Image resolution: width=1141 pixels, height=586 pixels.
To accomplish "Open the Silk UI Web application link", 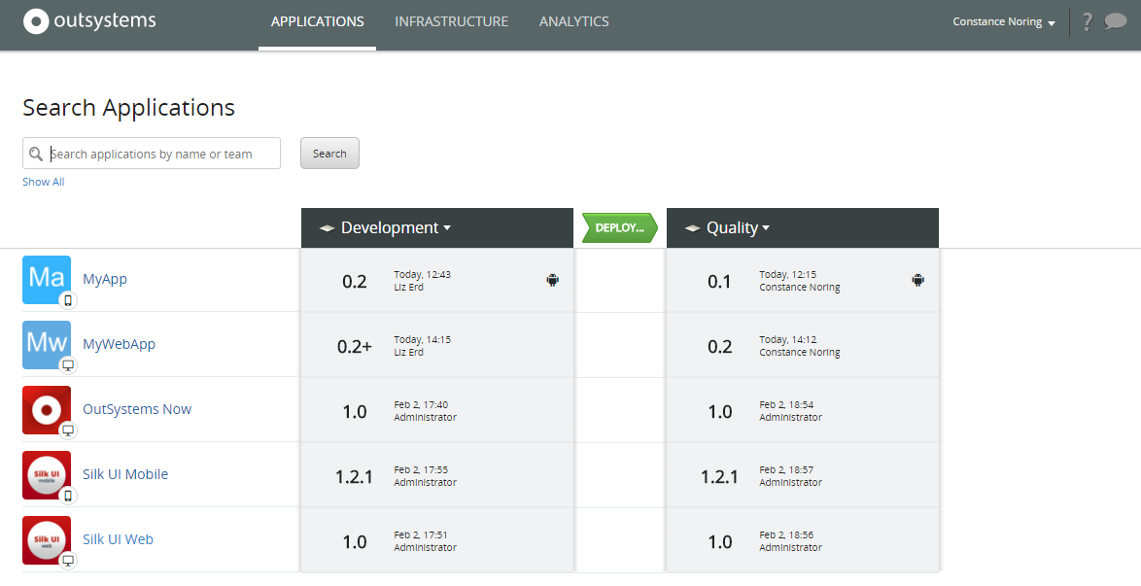I will click(118, 539).
